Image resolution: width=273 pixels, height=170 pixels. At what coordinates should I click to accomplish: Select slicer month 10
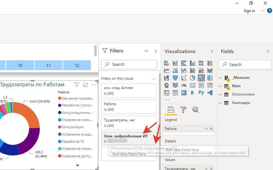pos(20,65)
